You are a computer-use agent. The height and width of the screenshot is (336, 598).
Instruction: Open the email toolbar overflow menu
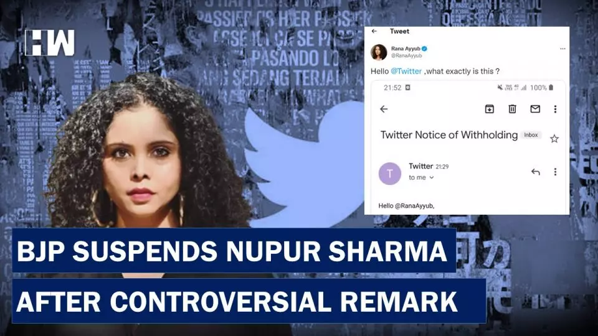click(555, 109)
